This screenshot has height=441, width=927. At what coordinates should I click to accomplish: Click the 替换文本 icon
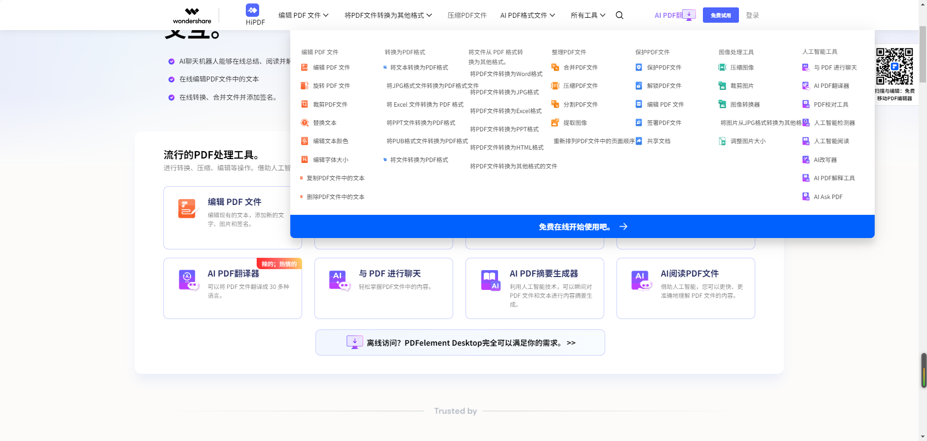click(305, 123)
